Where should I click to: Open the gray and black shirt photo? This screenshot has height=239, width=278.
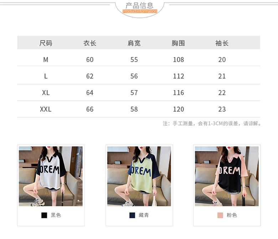click(x=51, y=176)
